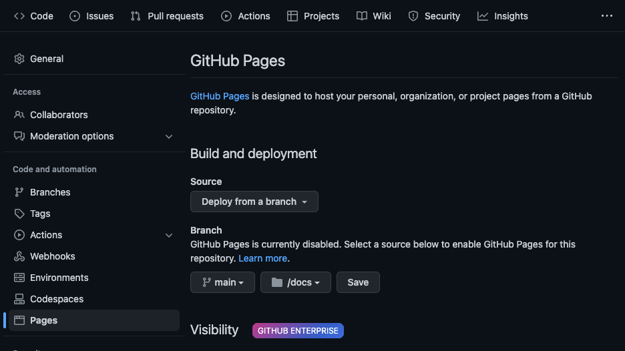View the Insights tab

(503, 16)
